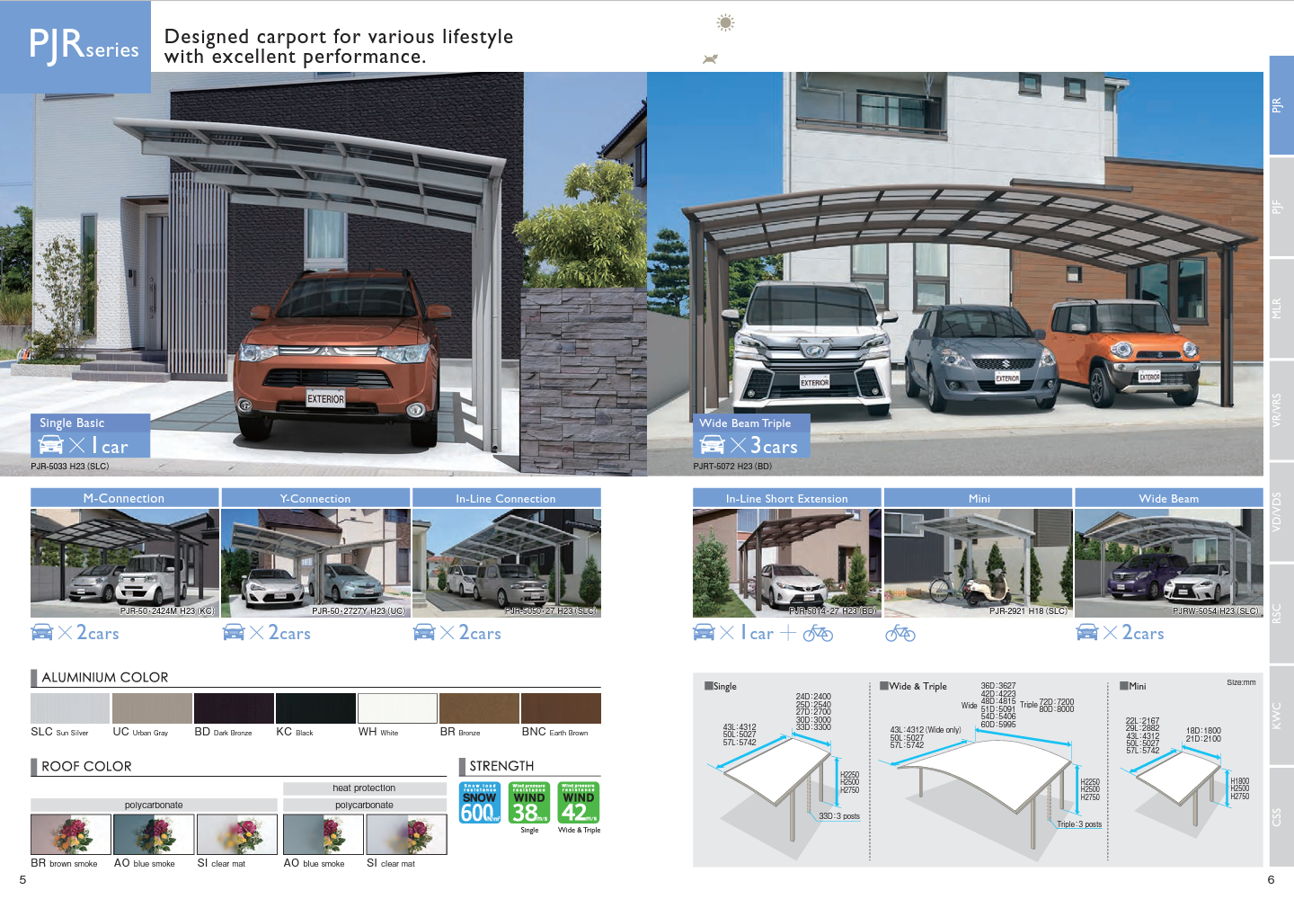This screenshot has height=908, width=1294.
Task: Open the Mini carport thumbnail photo
Action: [x=978, y=563]
